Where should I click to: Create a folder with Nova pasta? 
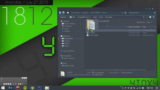[109, 17]
